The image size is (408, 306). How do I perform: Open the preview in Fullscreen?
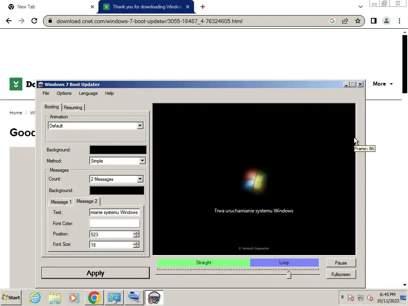341,274
